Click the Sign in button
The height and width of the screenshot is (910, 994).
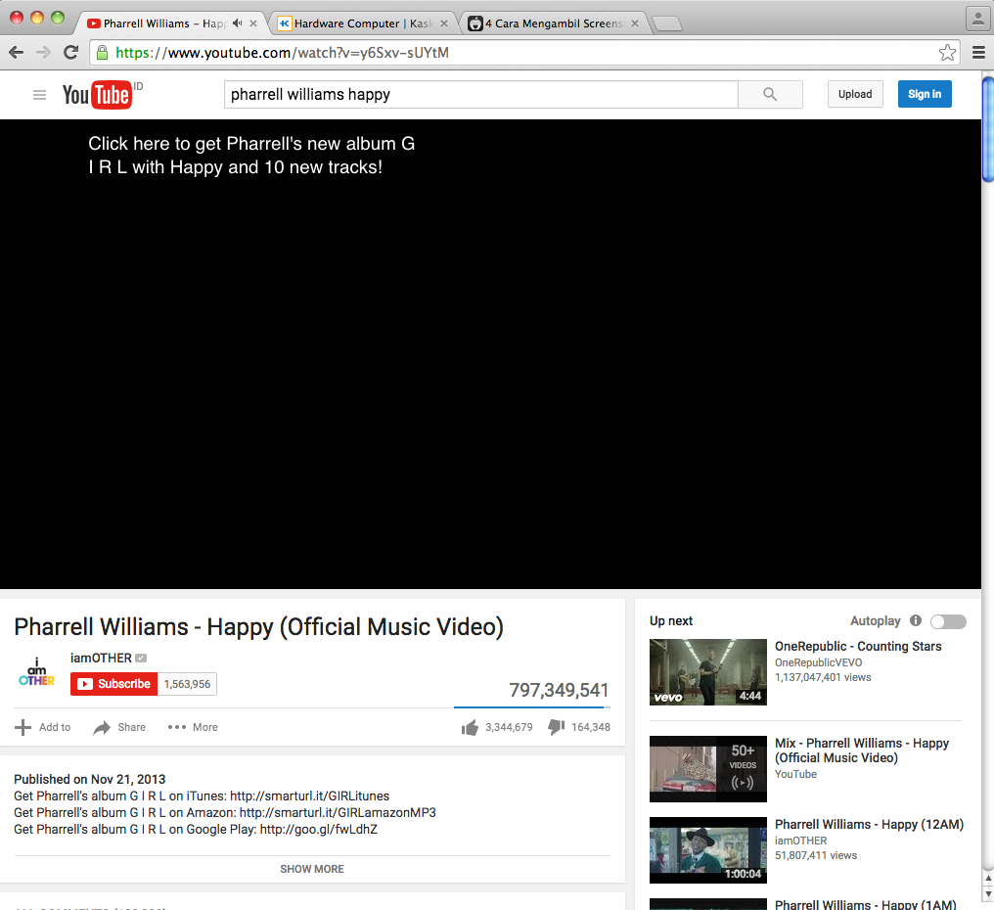tap(925, 94)
